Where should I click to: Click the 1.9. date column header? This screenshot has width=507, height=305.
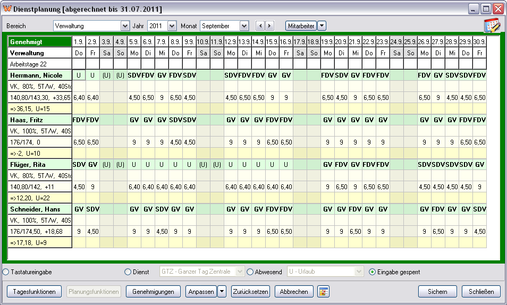[x=79, y=42]
